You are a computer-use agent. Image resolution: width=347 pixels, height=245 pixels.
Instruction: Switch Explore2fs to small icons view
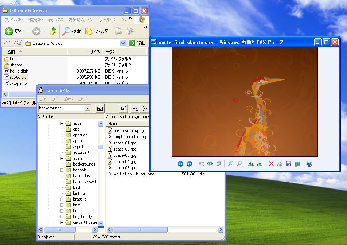pos(144,108)
